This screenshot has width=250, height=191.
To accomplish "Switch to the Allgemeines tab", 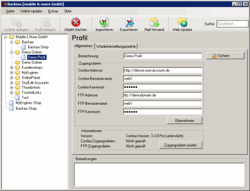I will pos(83,46).
